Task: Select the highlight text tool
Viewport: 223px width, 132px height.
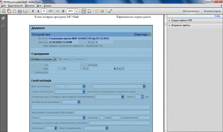Action: pos(102,11)
